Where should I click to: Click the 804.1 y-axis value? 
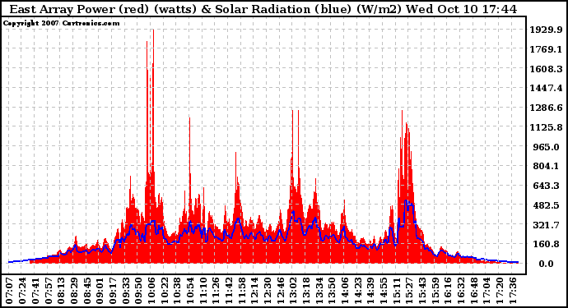point(547,166)
